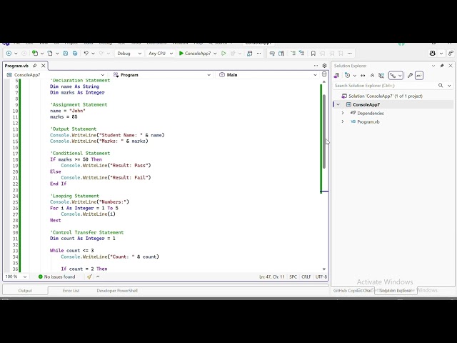Select the Program.vb editor tab
The width and height of the screenshot is (457, 343).
[x=16, y=66]
